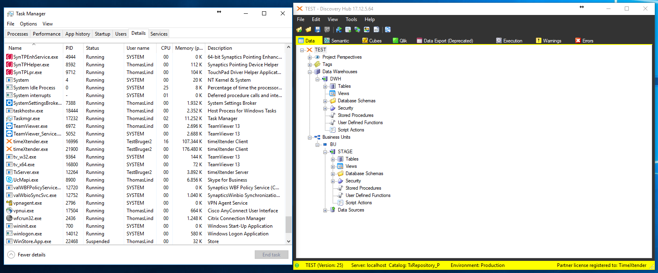The image size is (658, 273).
Task: Collapse the Data Warehouses node
Action: pyautogui.click(x=310, y=72)
